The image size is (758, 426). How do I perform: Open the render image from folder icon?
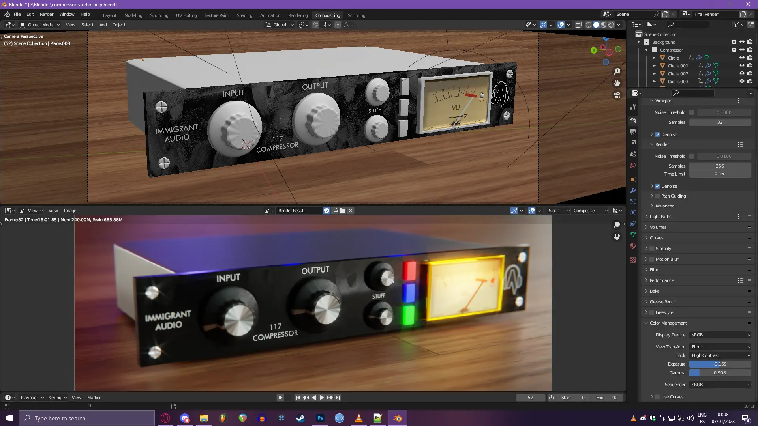pos(343,211)
